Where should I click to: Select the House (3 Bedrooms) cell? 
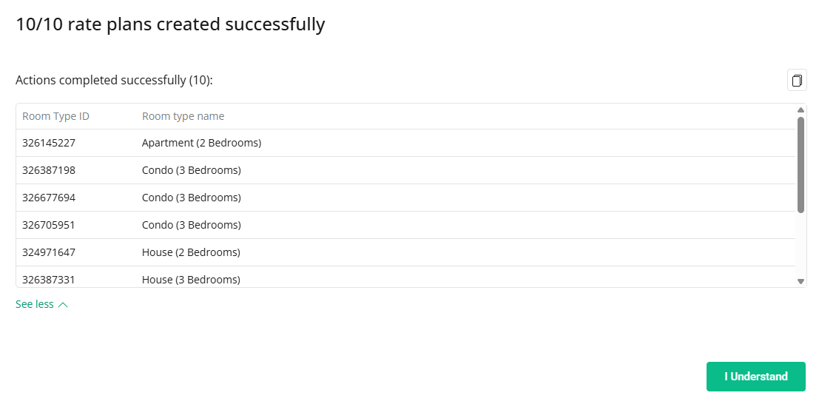click(x=191, y=280)
